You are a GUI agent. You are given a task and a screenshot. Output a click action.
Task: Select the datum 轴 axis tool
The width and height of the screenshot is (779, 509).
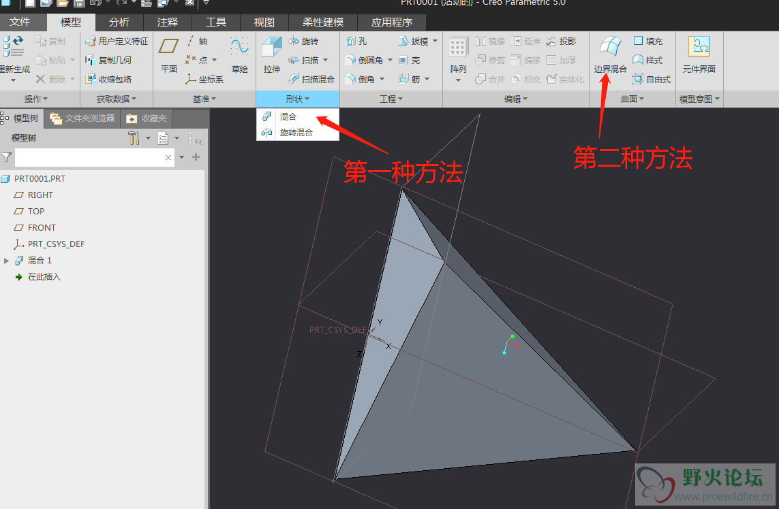click(197, 42)
